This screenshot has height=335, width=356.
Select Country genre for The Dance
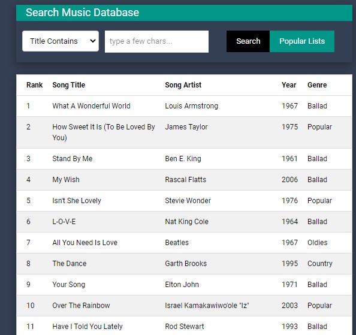pyautogui.click(x=320, y=264)
